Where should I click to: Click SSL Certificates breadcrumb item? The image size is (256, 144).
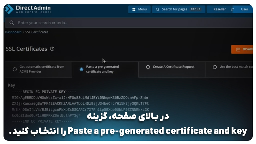click(37, 32)
